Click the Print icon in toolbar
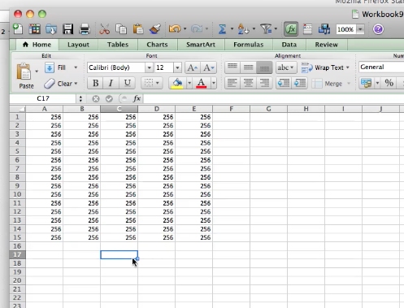 click(85, 29)
